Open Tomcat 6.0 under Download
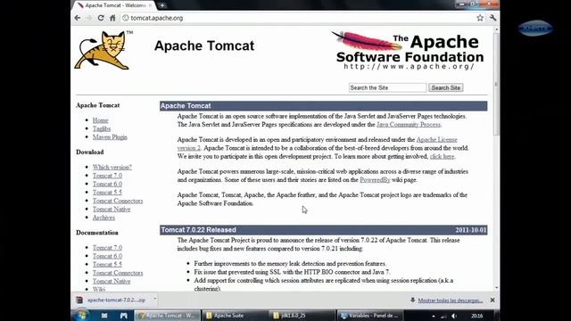 (x=107, y=184)
